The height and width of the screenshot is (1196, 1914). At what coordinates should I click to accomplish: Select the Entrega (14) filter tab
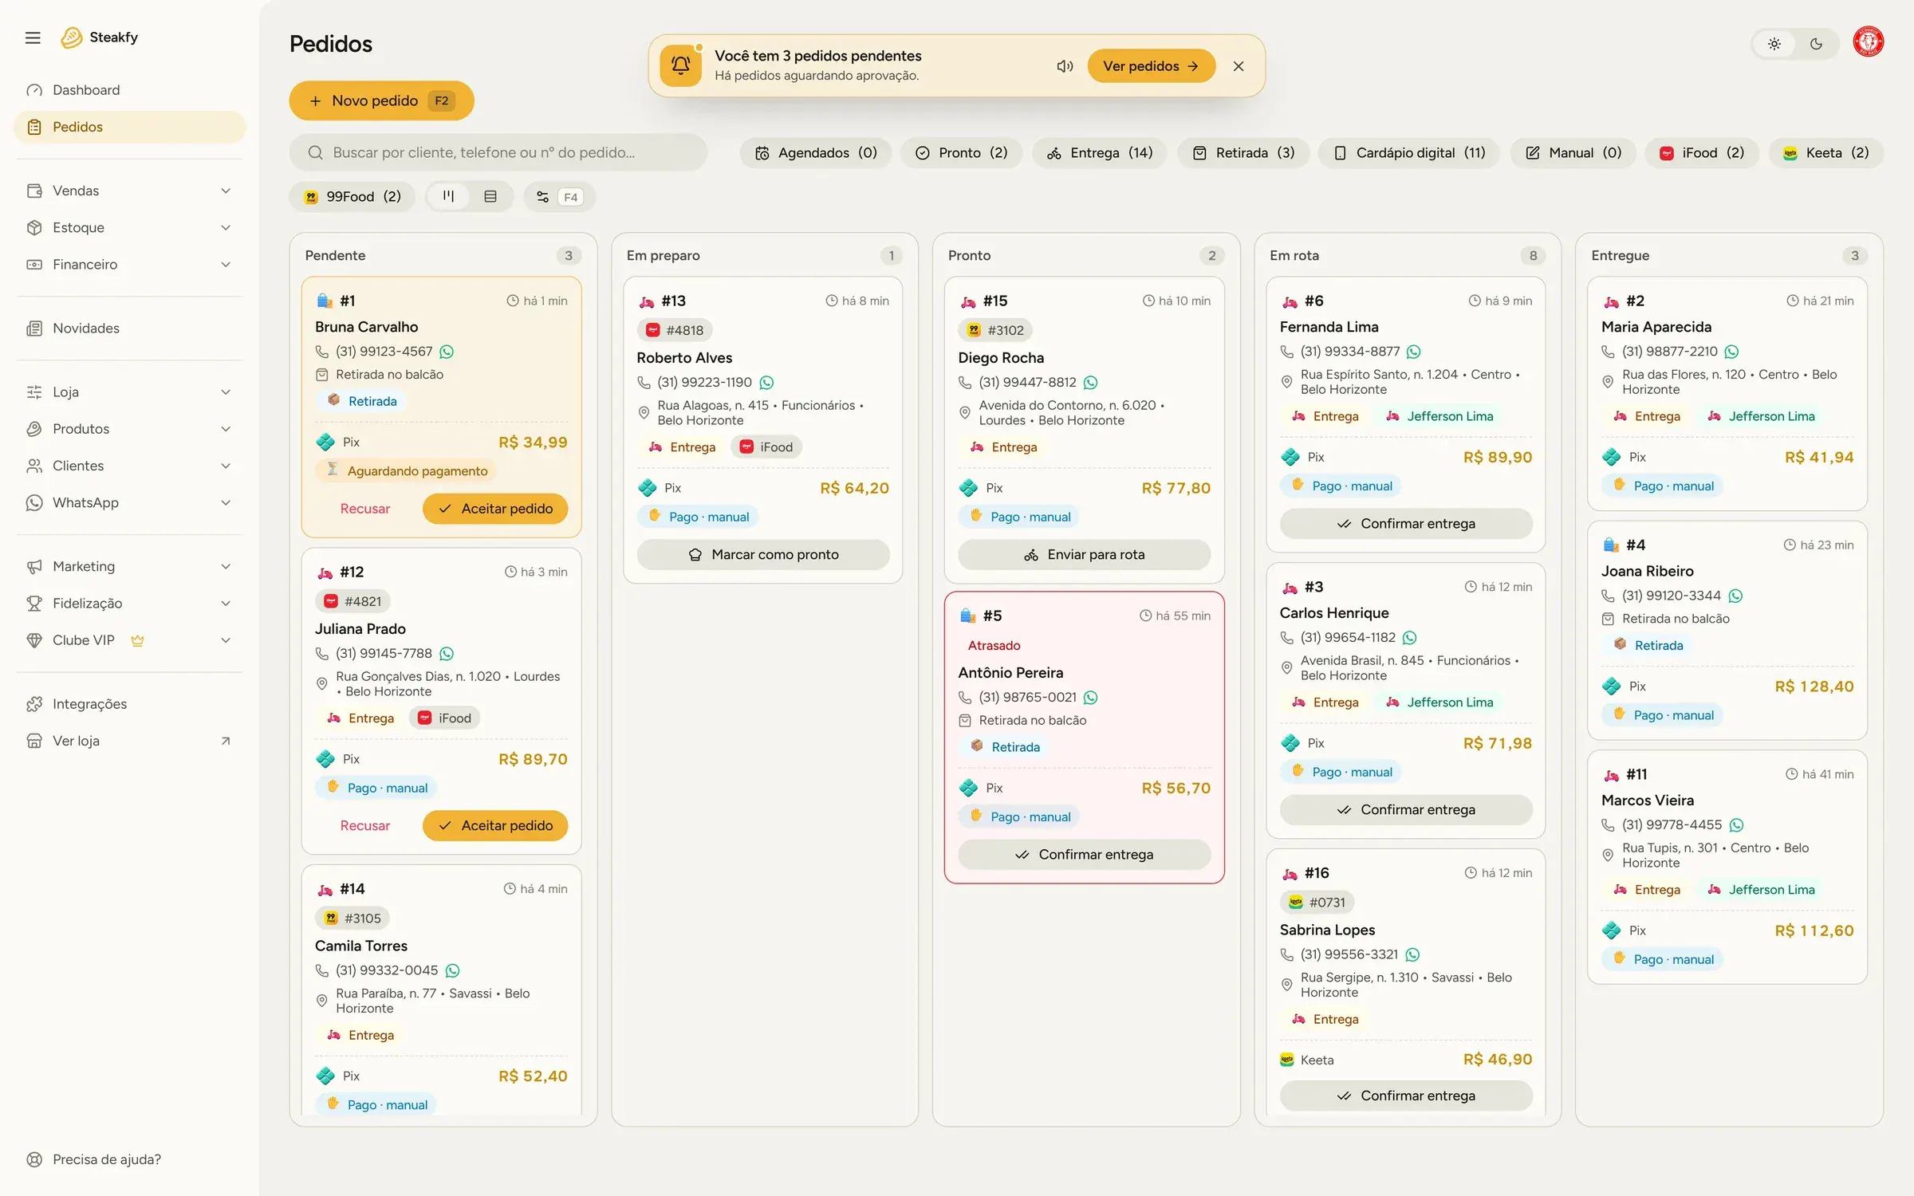click(1099, 152)
